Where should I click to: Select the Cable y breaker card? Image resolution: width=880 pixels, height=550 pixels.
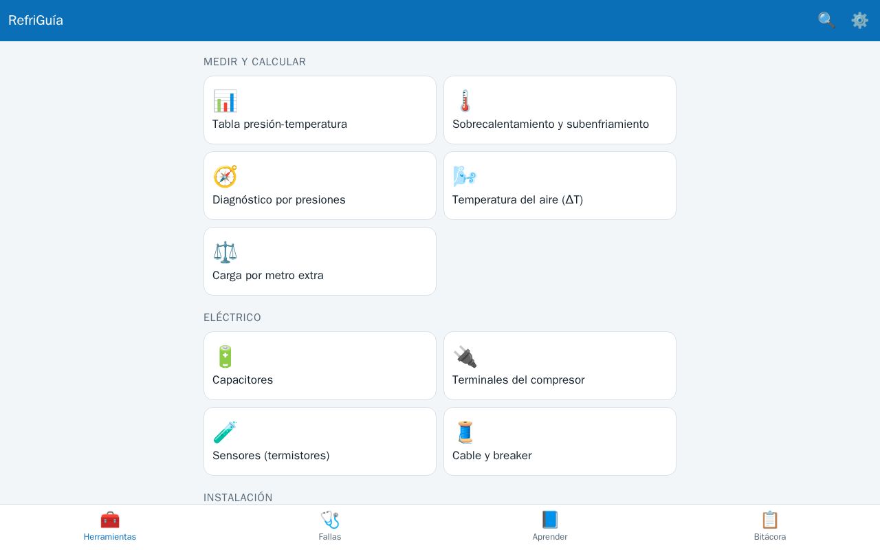560,441
